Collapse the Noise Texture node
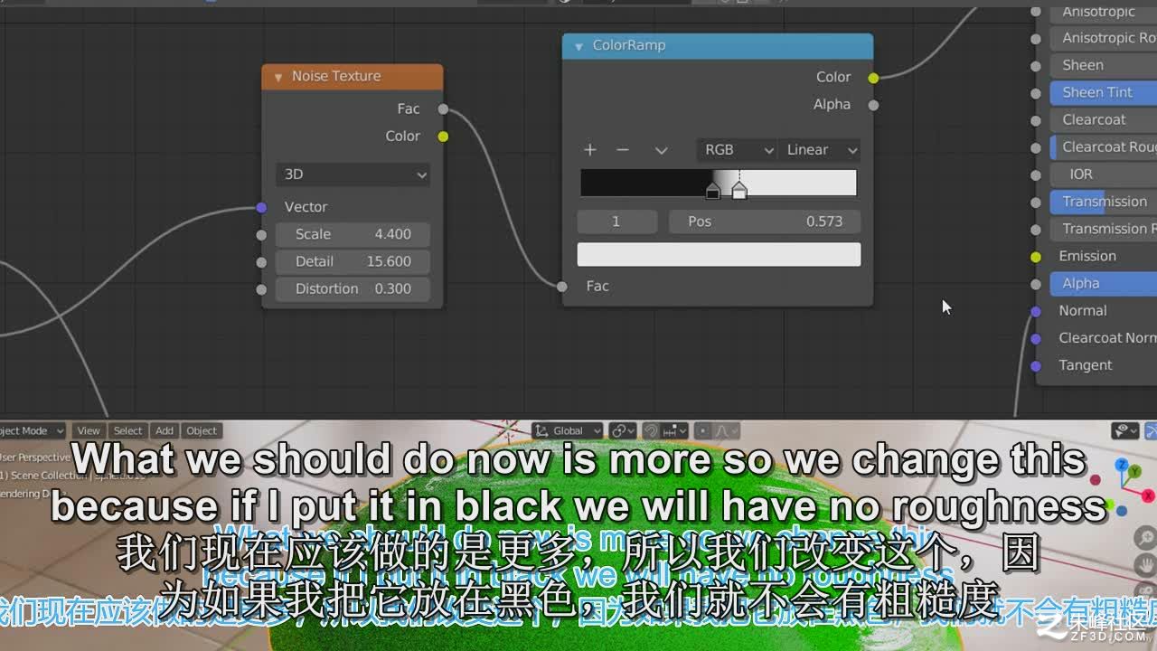1157x651 pixels. tap(278, 77)
